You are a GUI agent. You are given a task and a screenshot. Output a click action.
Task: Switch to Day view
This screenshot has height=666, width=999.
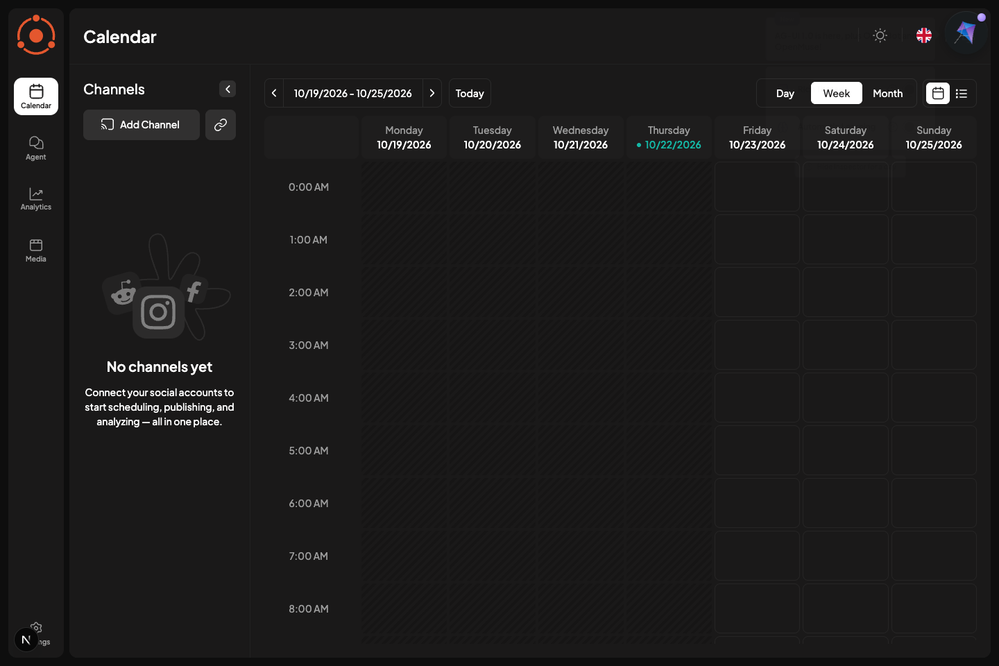pos(785,93)
